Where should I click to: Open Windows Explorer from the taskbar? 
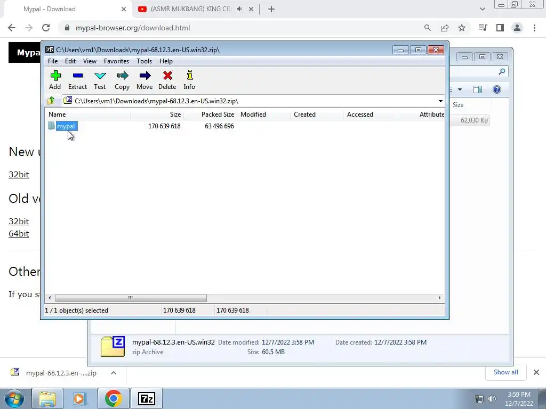coord(47,398)
